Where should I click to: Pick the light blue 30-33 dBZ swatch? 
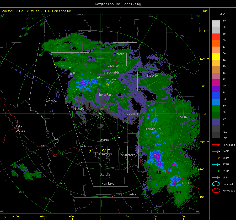coord(216,102)
